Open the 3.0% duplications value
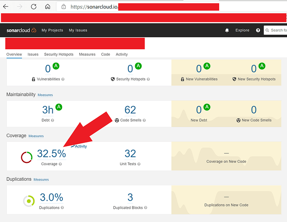 tap(51, 198)
